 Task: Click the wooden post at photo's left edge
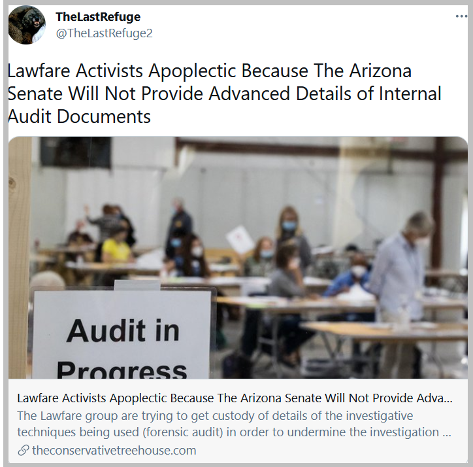pyautogui.click(x=20, y=257)
